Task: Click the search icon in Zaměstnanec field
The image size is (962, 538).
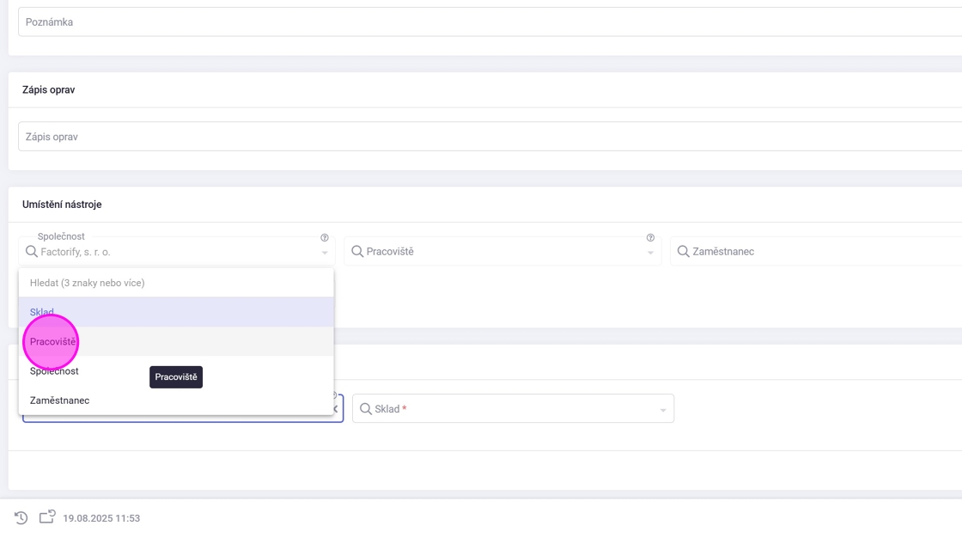Action: (x=684, y=252)
